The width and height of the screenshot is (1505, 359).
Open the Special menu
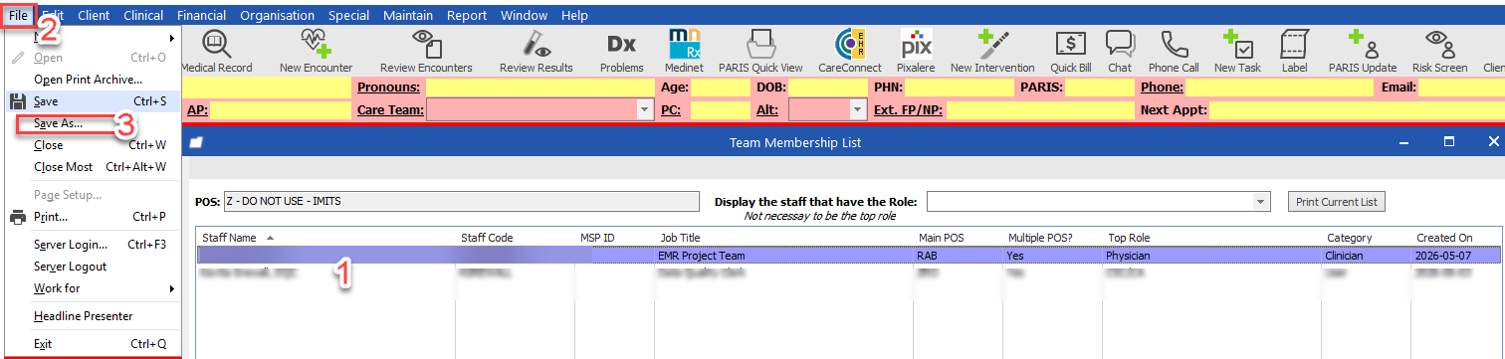(348, 16)
